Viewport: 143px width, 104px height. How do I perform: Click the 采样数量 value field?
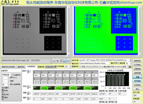click(67, 67)
